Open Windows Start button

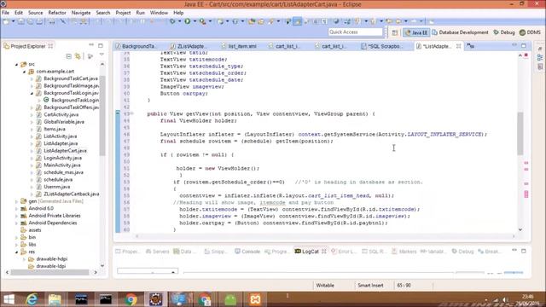pyautogui.click(x=9, y=299)
